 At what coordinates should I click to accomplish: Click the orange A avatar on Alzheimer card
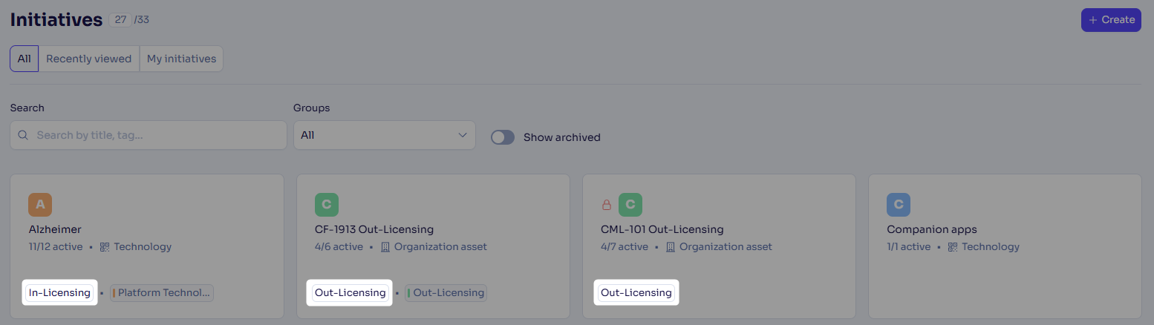pyautogui.click(x=40, y=205)
